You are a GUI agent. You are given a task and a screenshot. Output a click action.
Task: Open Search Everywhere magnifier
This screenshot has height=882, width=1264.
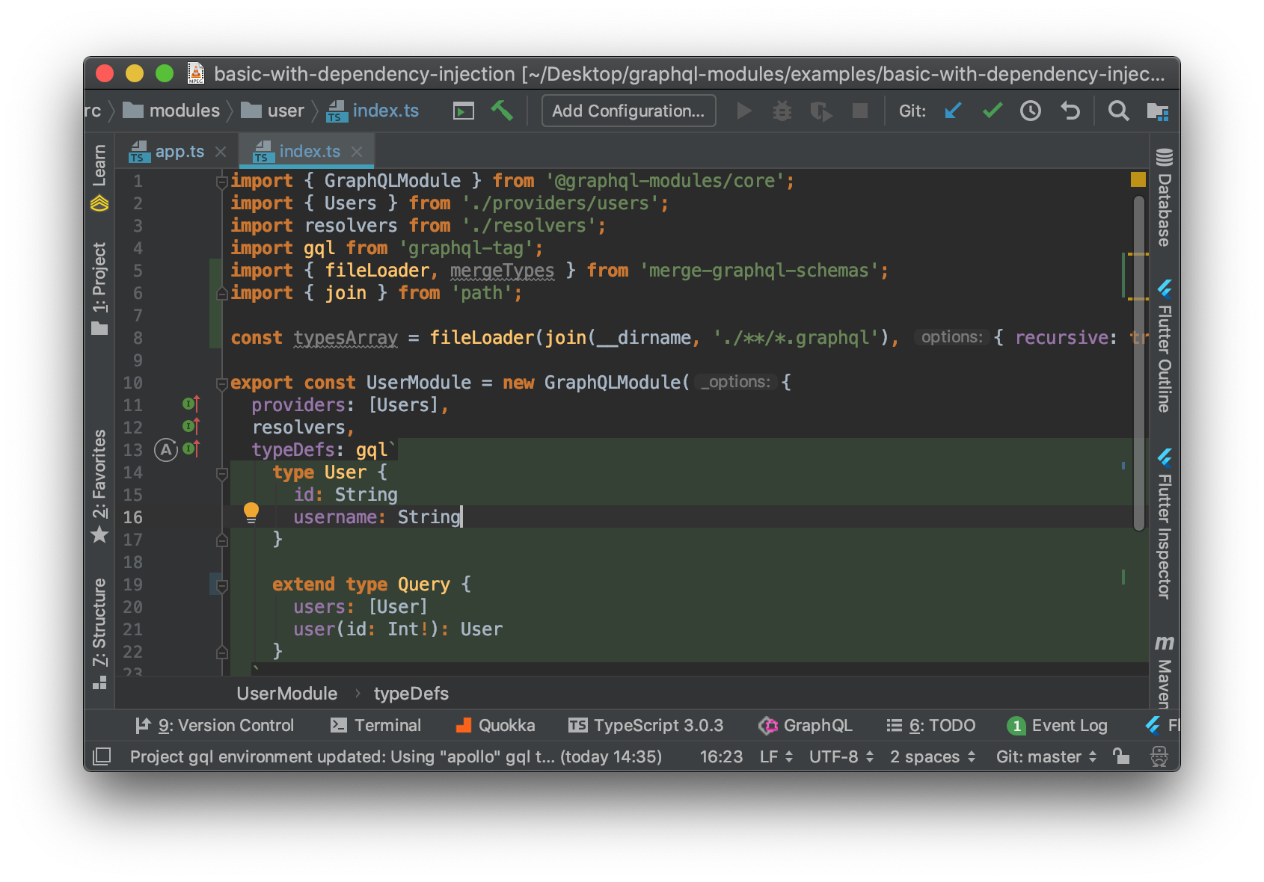[1118, 111]
